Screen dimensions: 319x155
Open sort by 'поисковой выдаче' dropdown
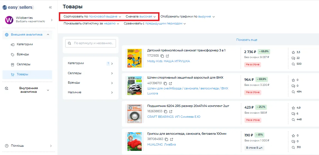pos(105,17)
